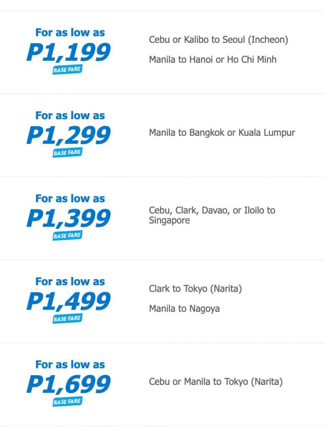Select Manila to Bangkok or Kuala Lumpur route
Viewport: 325px width, 433px height.
point(222,133)
